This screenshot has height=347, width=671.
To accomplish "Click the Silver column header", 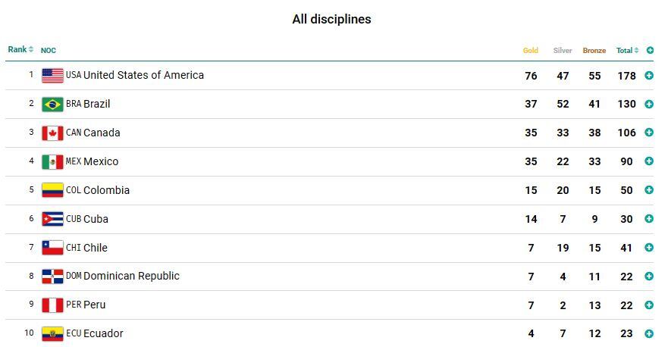I will point(563,51).
